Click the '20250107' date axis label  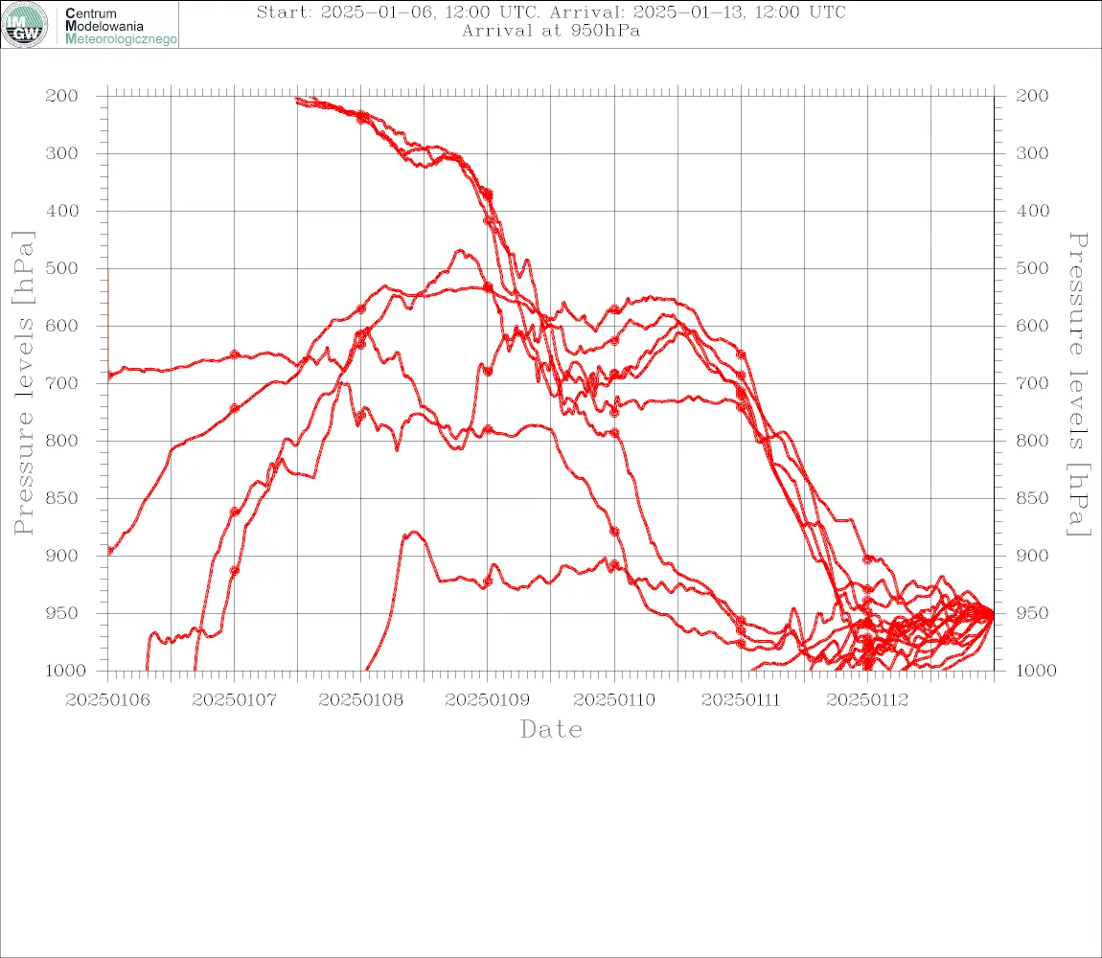coord(234,700)
